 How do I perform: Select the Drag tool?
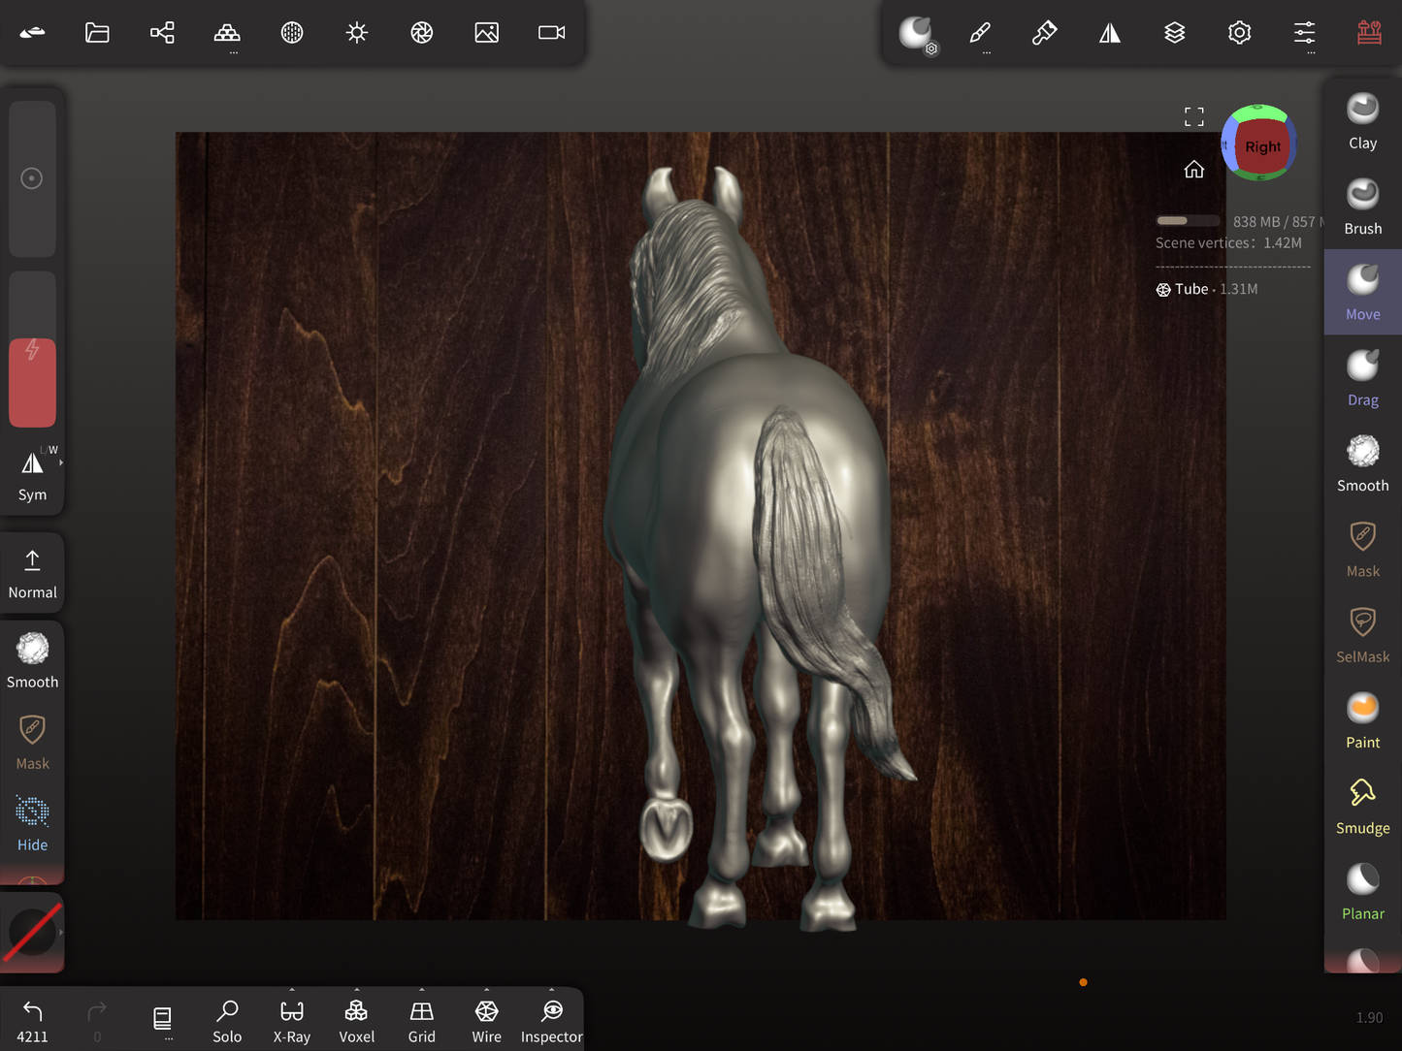pyautogui.click(x=1362, y=378)
